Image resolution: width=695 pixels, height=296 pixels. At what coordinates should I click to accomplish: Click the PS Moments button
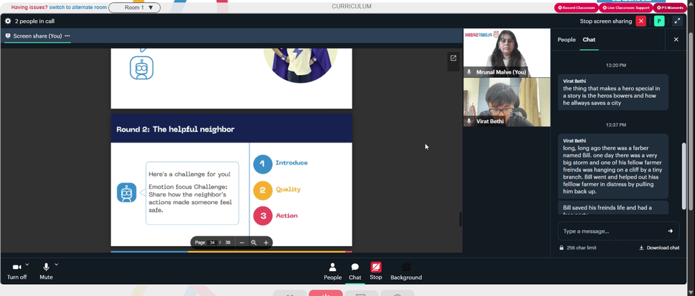(x=670, y=8)
